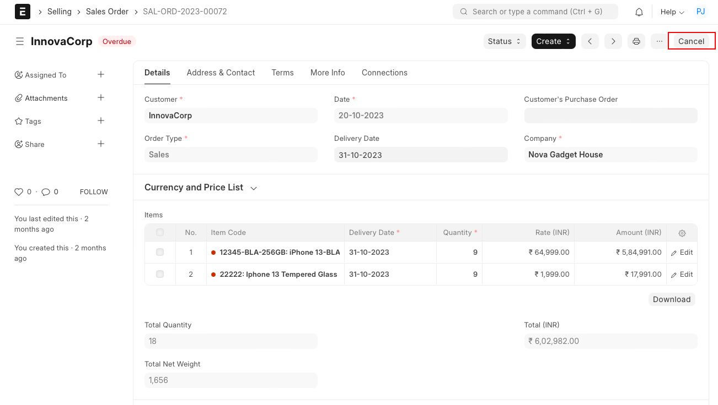The image size is (718, 405).
Task: Open the Status dropdown
Action: tap(504, 41)
